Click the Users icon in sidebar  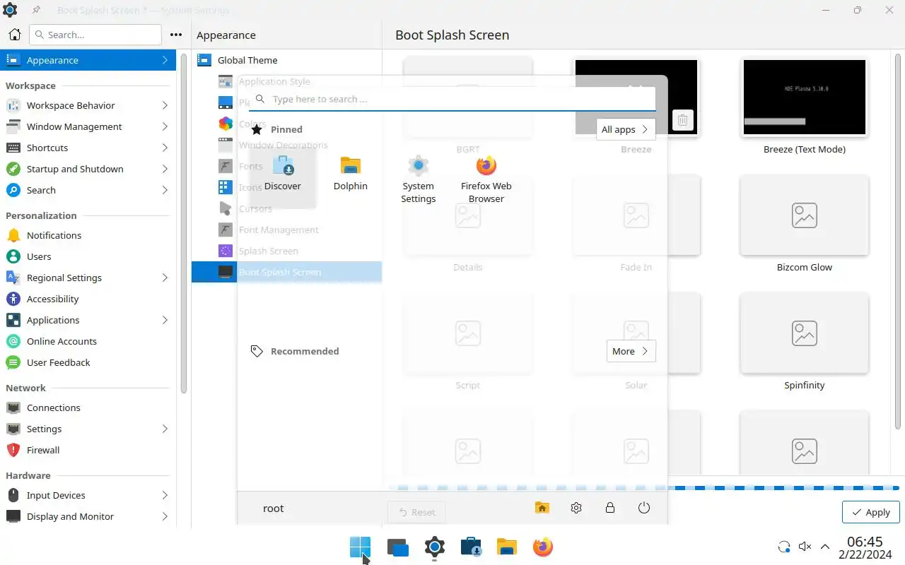[13, 256]
